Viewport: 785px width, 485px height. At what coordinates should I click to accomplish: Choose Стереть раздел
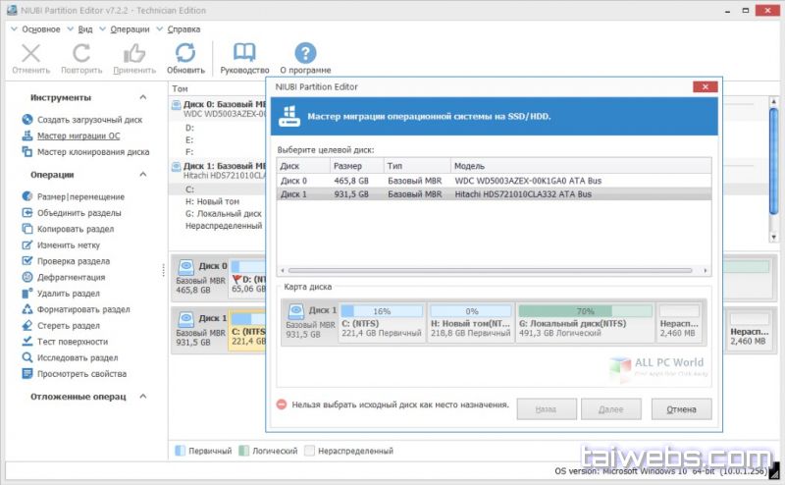68,325
